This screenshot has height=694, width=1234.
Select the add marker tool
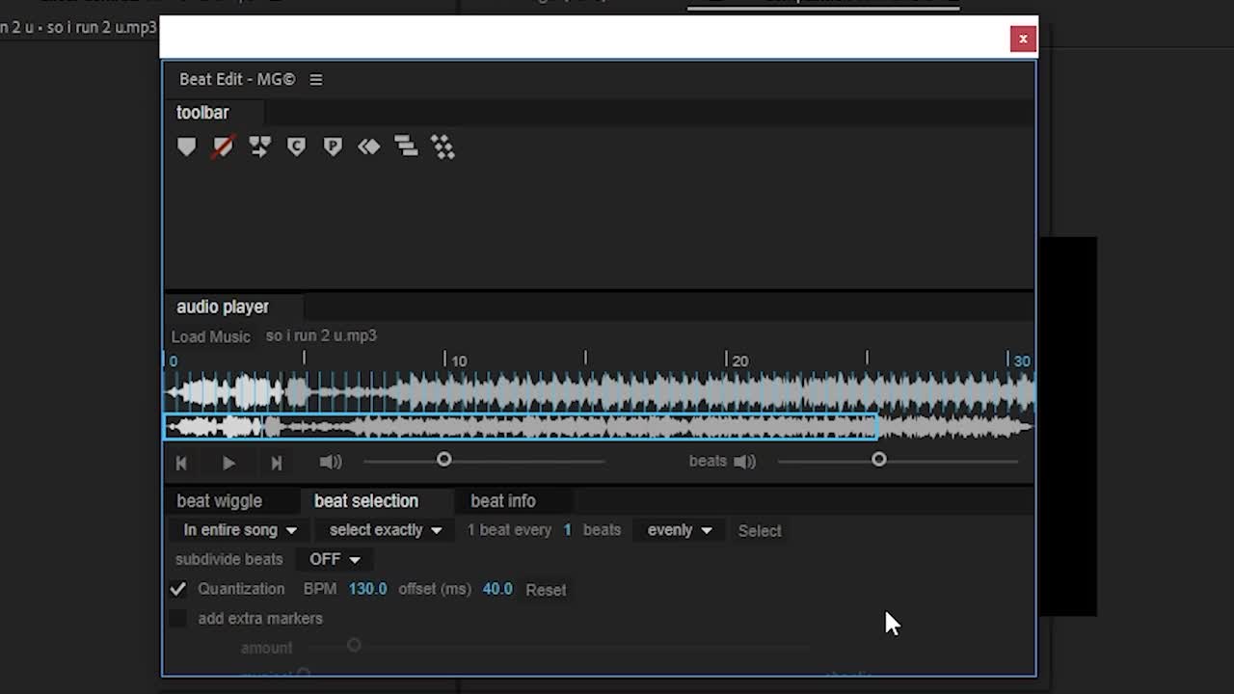click(187, 147)
